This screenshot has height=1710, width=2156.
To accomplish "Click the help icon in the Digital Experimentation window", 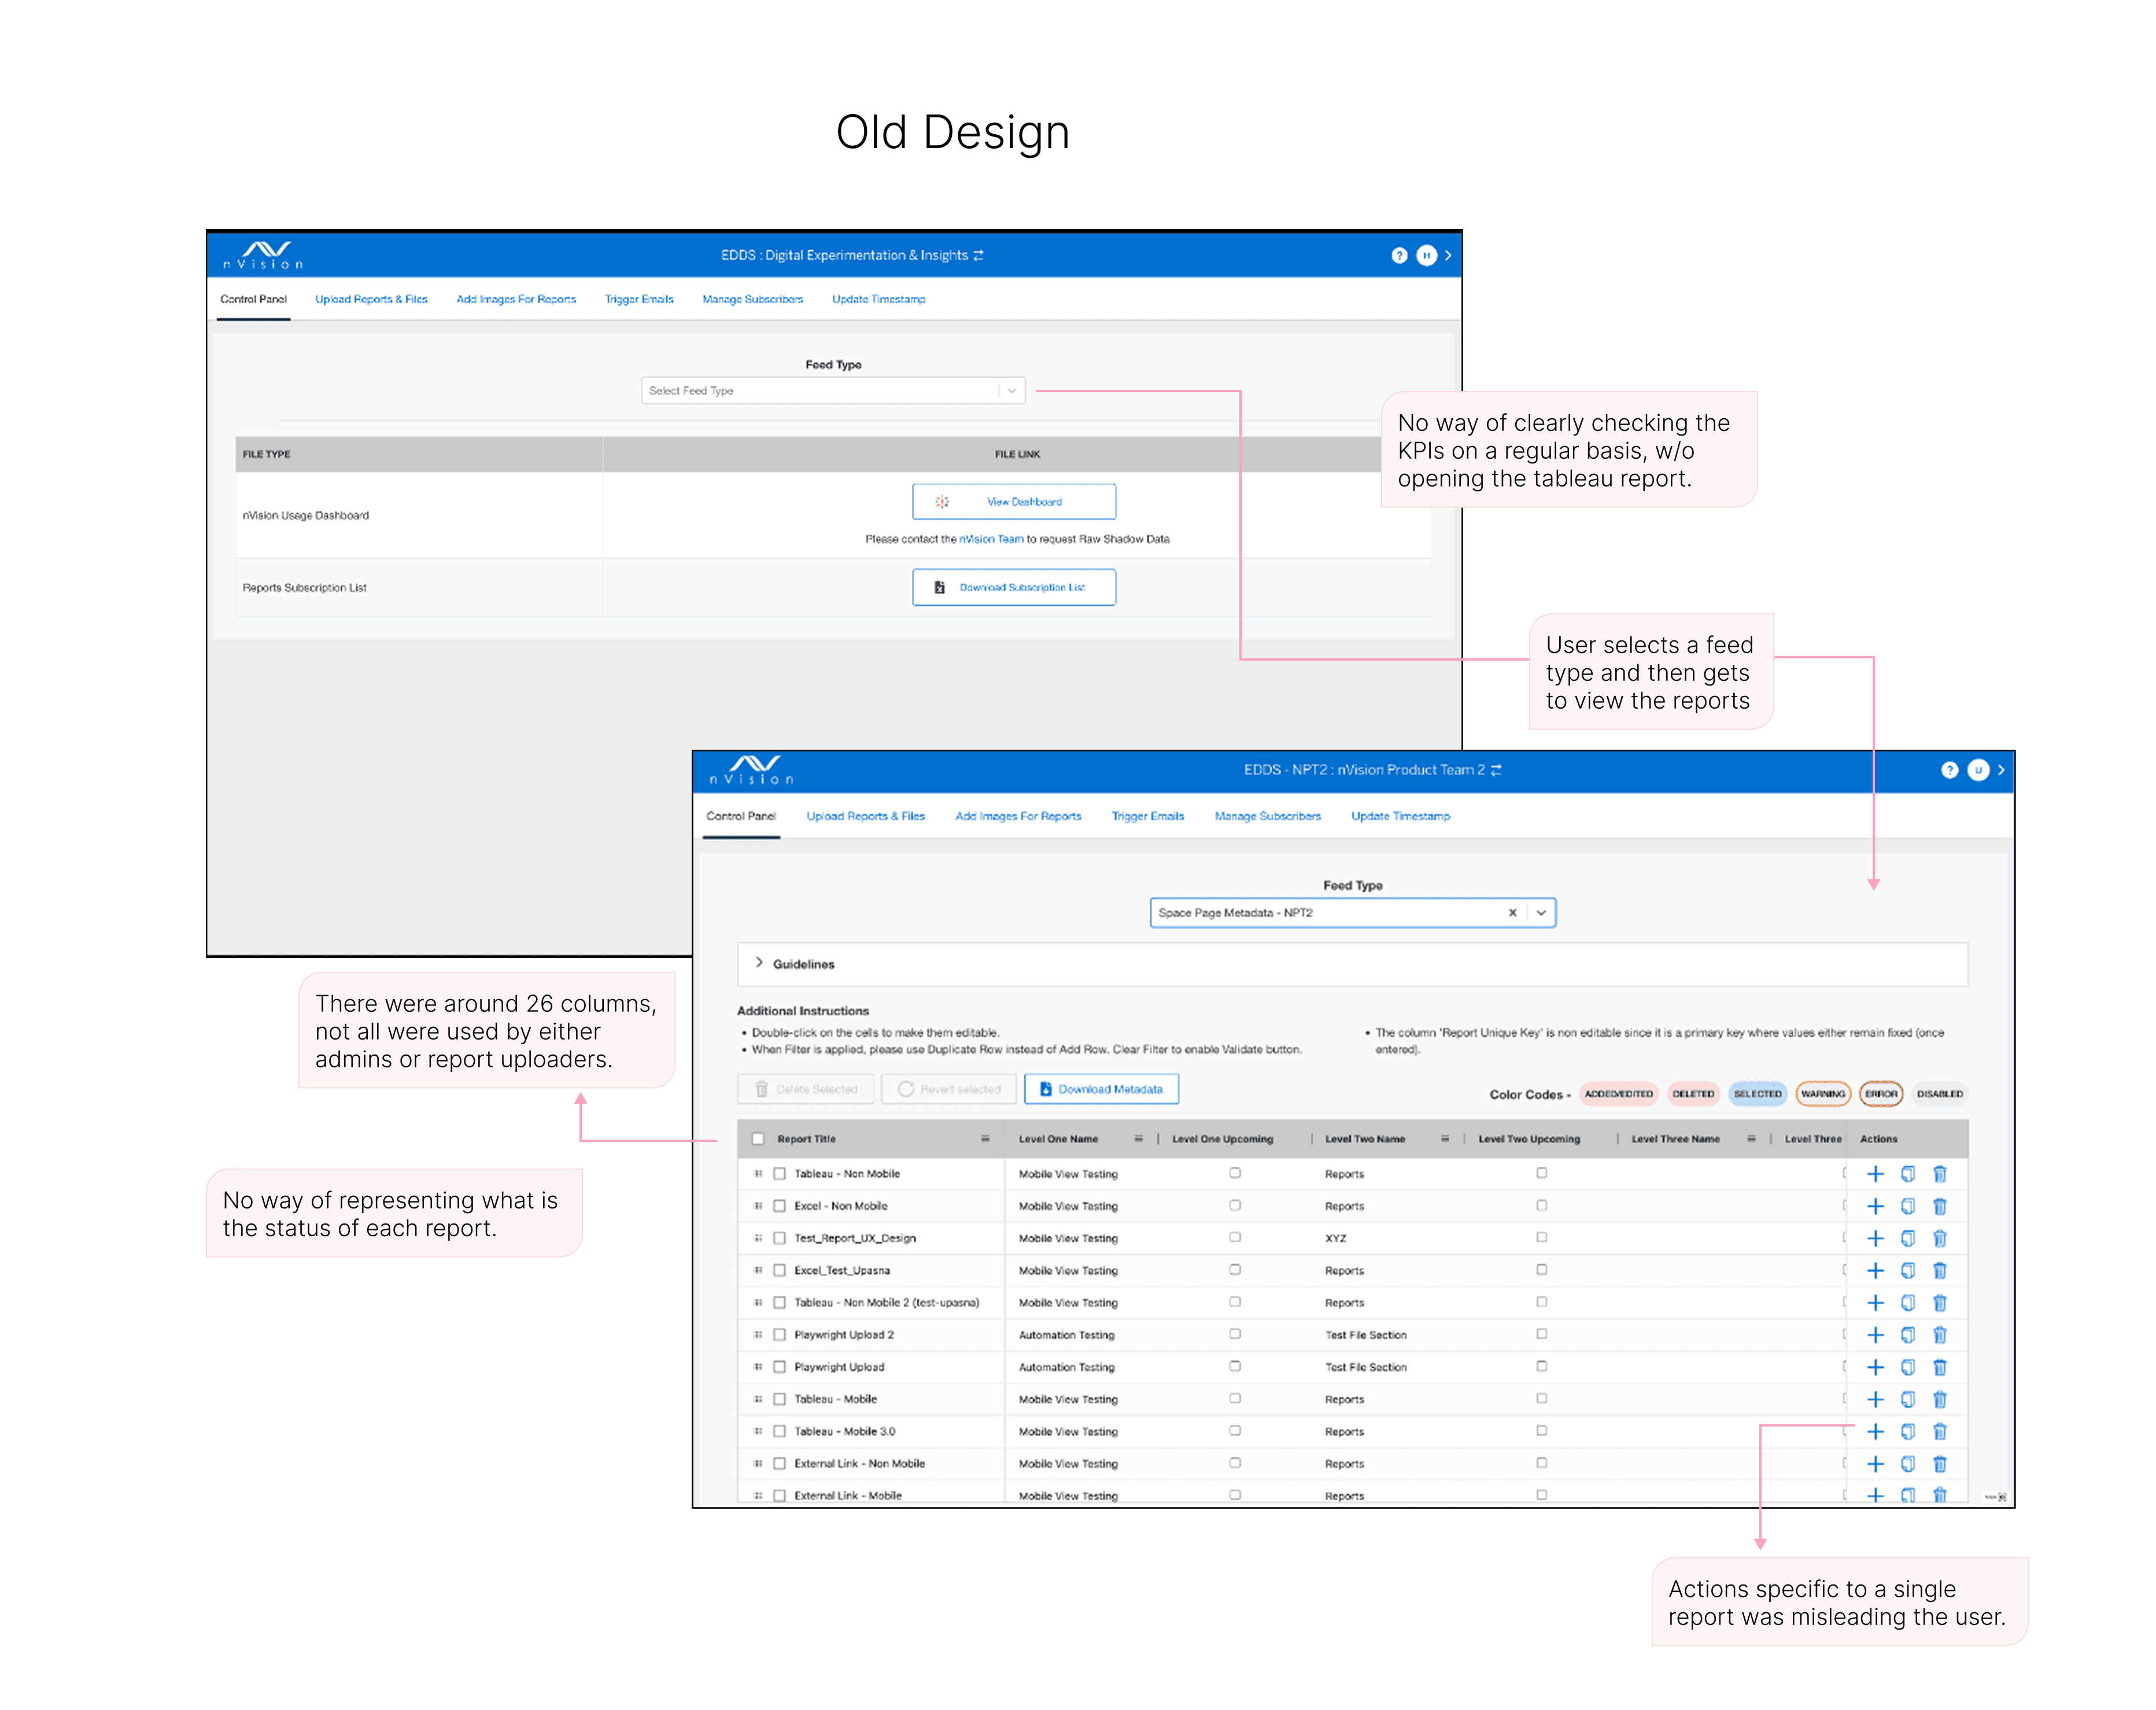I will 1399,256.
